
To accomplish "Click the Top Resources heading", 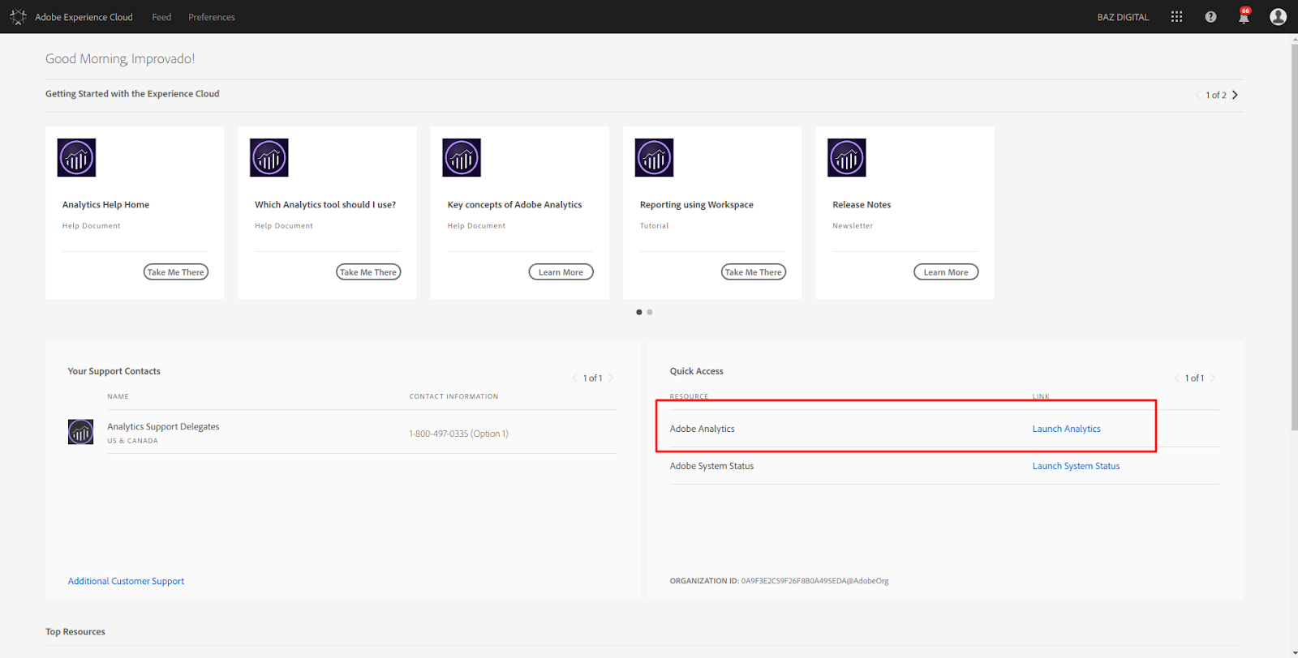I will (75, 632).
